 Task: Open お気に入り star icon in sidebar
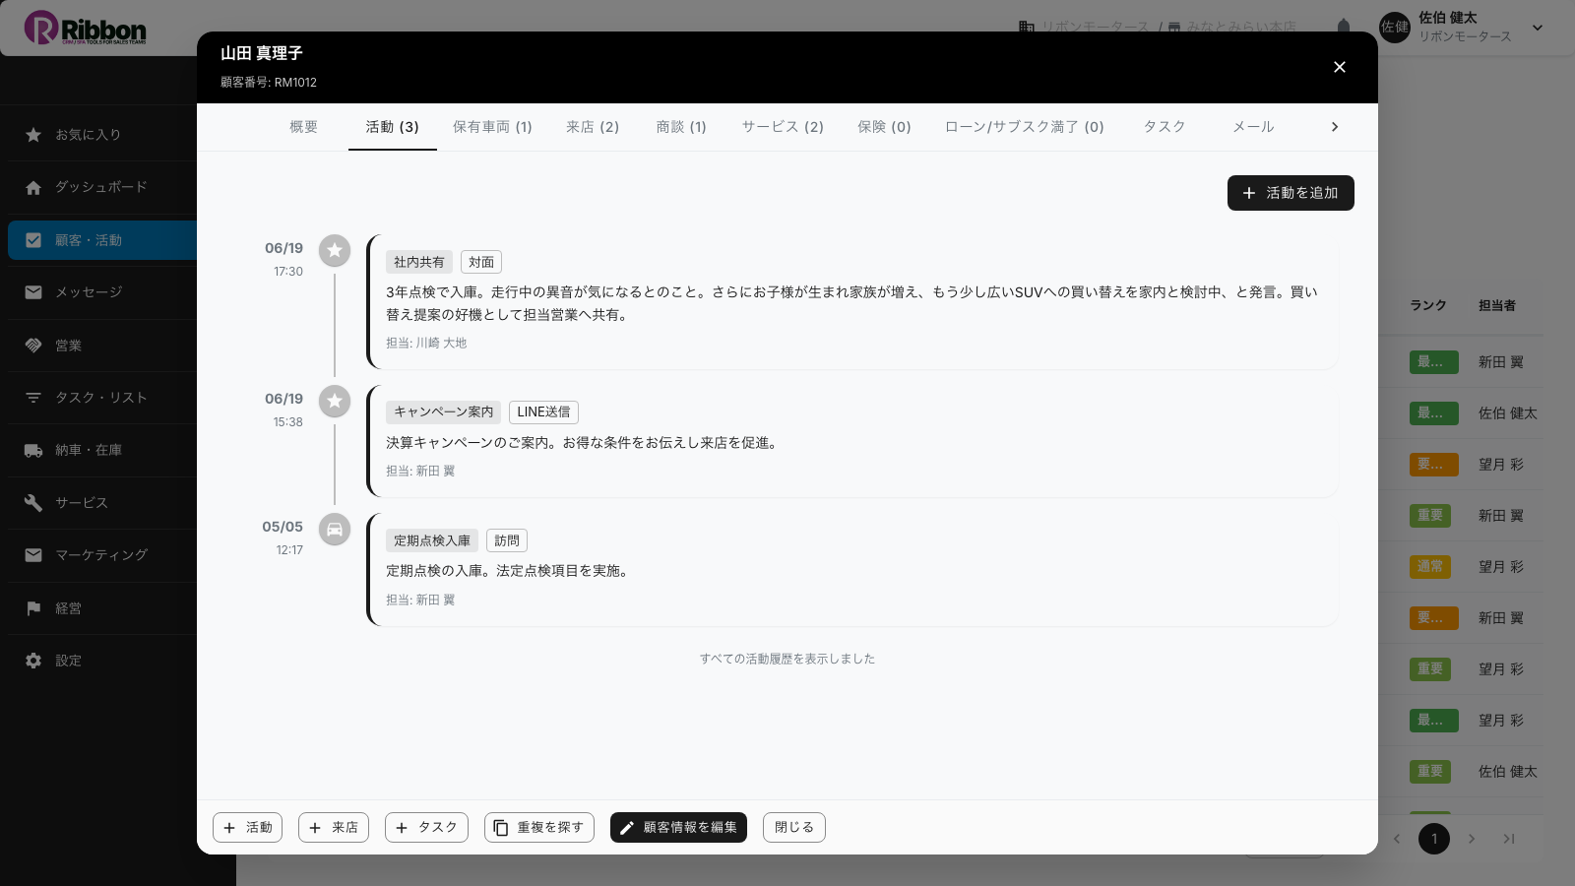33,135
